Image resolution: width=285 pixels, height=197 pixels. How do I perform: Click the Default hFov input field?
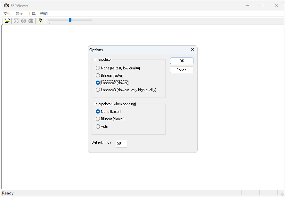[x=122, y=144]
